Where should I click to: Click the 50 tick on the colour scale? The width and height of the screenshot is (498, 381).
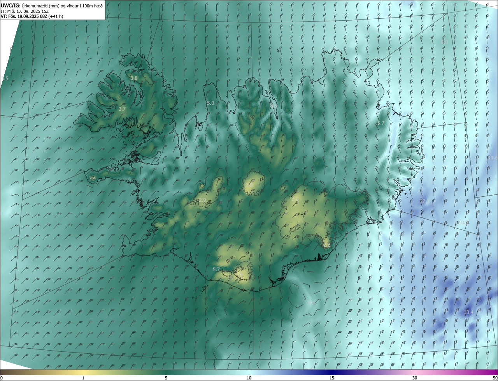coord(495,378)
